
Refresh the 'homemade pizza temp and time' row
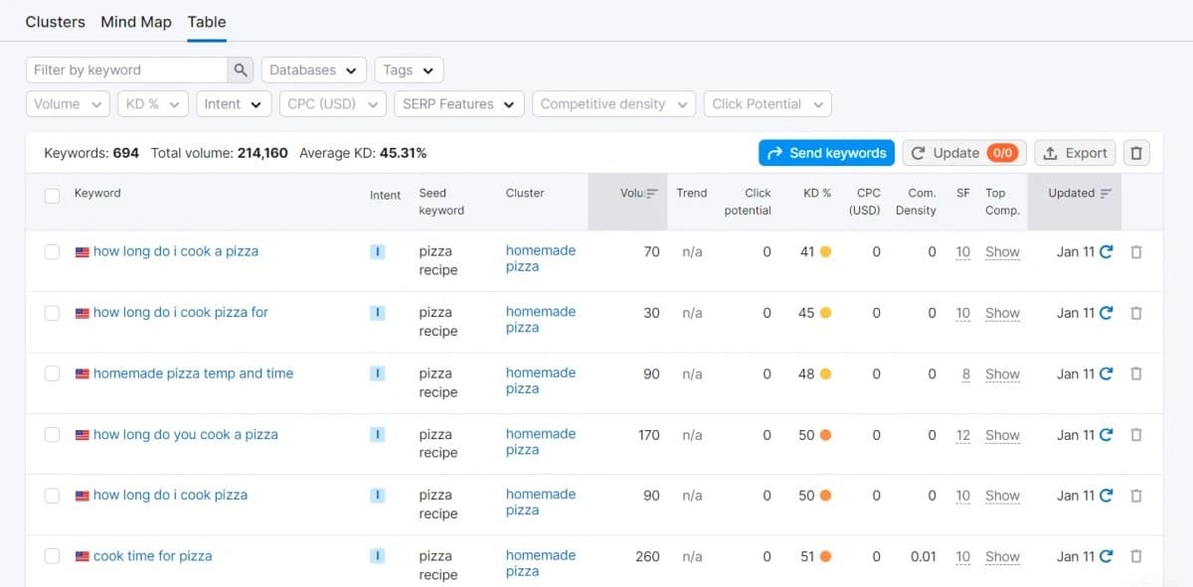pos(1107,374)
